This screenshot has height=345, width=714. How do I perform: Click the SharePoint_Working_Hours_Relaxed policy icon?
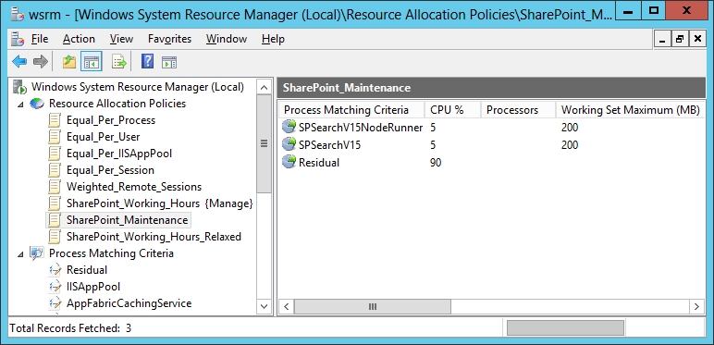(x=55, y=237)
